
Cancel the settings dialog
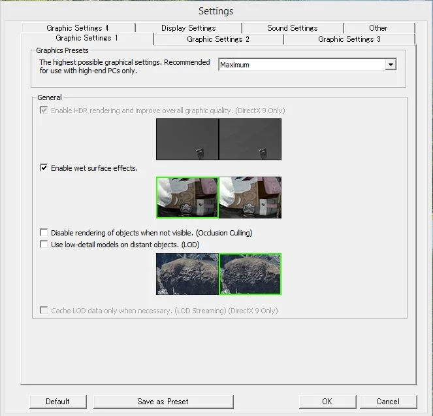pyautogui.click(x=388, y=402)
